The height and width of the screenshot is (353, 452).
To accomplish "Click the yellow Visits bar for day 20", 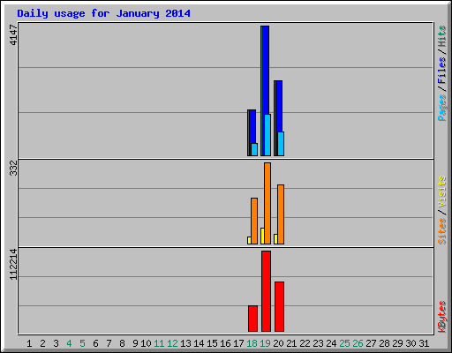I will (x=275, y=239).
